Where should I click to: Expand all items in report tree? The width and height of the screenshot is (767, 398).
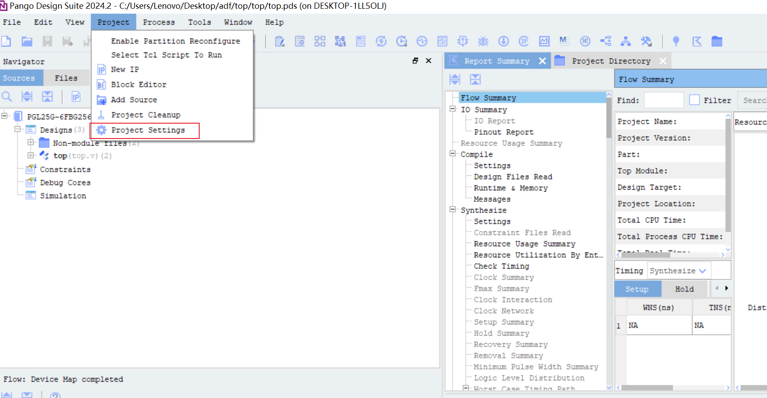click(455, 79)
